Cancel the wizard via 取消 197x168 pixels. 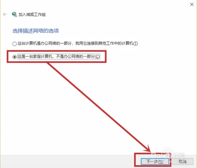click(182, 162)
